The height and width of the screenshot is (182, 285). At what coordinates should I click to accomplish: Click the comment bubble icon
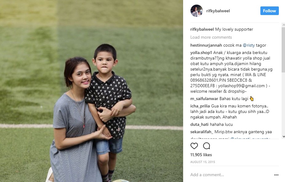207,146
